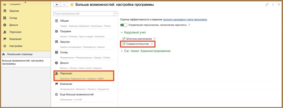Click the Поиск возможностей search field

pos(83,13)
